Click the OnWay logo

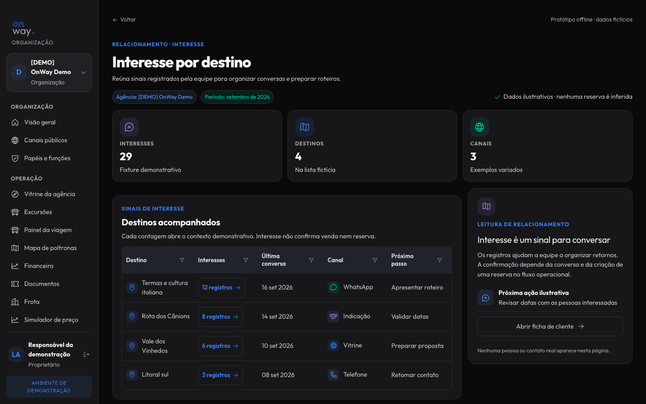point(23,28)
